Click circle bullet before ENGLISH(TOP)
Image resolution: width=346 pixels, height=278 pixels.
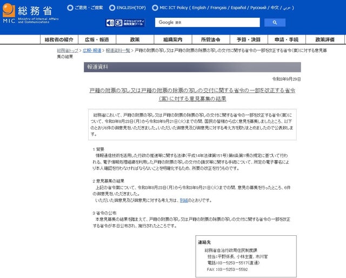112,8
